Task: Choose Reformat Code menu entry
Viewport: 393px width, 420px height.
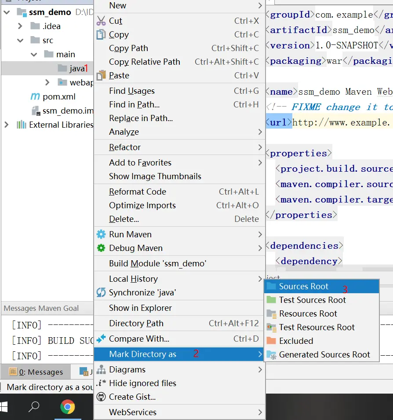Action: [179, 192]
